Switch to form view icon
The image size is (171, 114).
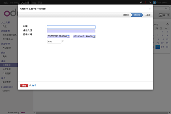[x=168, y=15]
